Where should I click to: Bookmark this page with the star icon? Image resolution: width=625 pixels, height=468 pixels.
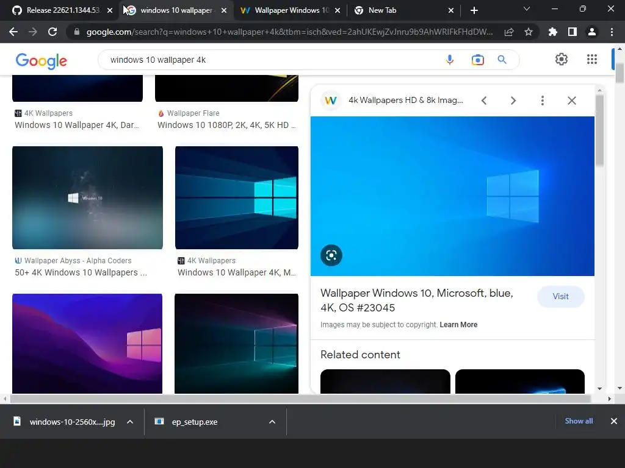tap(529, 32)
